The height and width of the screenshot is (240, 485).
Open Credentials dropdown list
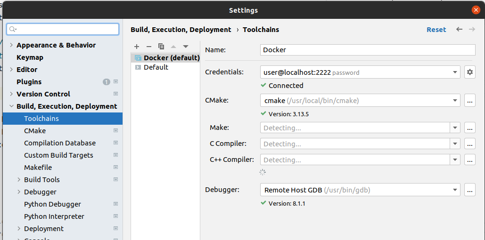point(455,72)
